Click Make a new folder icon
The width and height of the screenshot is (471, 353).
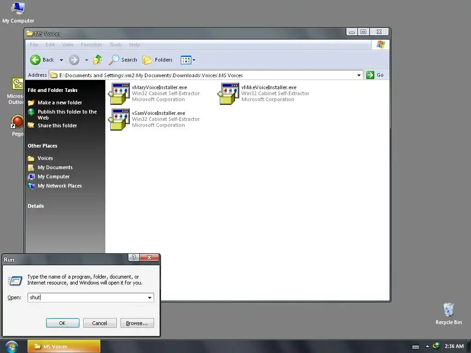31,102
